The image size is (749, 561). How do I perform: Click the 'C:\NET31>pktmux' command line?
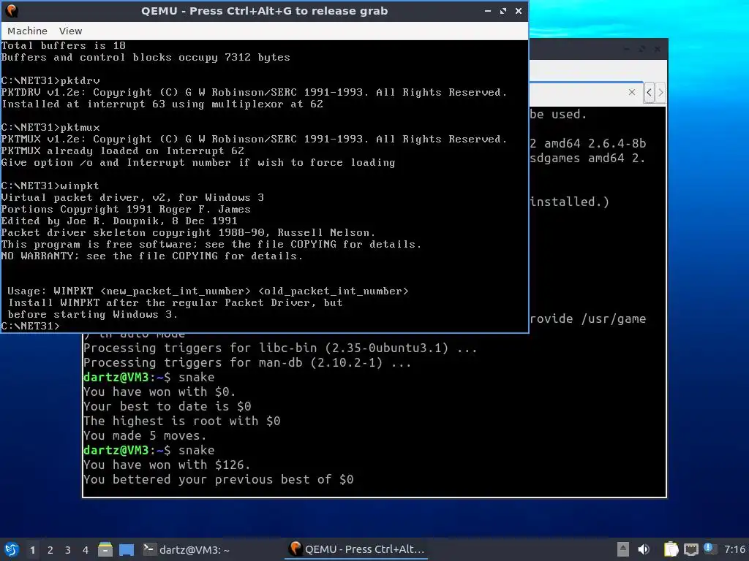tap(50, 127)
